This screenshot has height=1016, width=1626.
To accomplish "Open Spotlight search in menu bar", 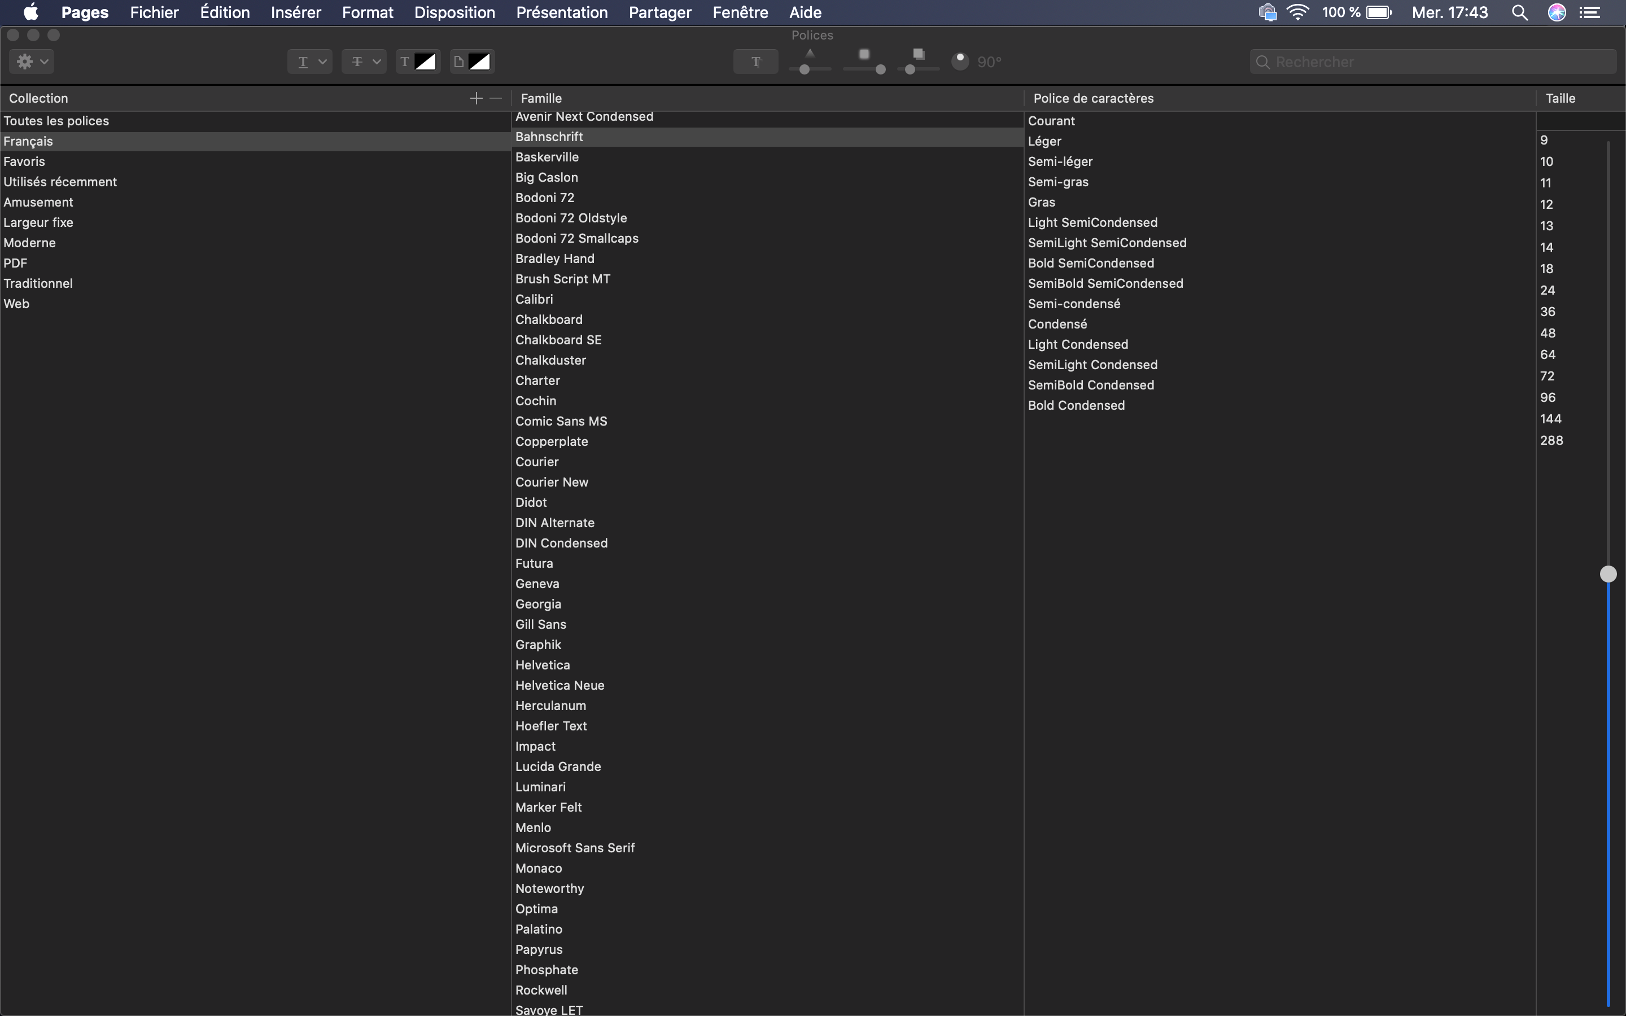I will [x=1520, y=12].
